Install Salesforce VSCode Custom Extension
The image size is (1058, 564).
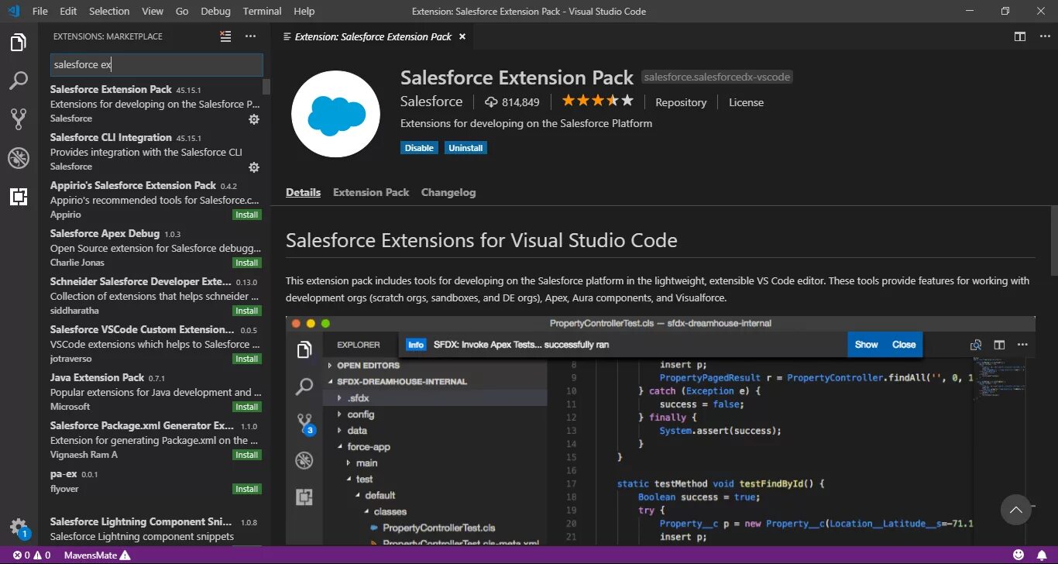point(247,359)
